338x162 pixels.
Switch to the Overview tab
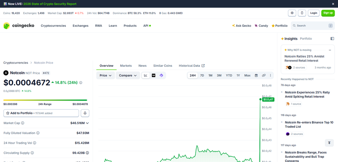point(107,66)
